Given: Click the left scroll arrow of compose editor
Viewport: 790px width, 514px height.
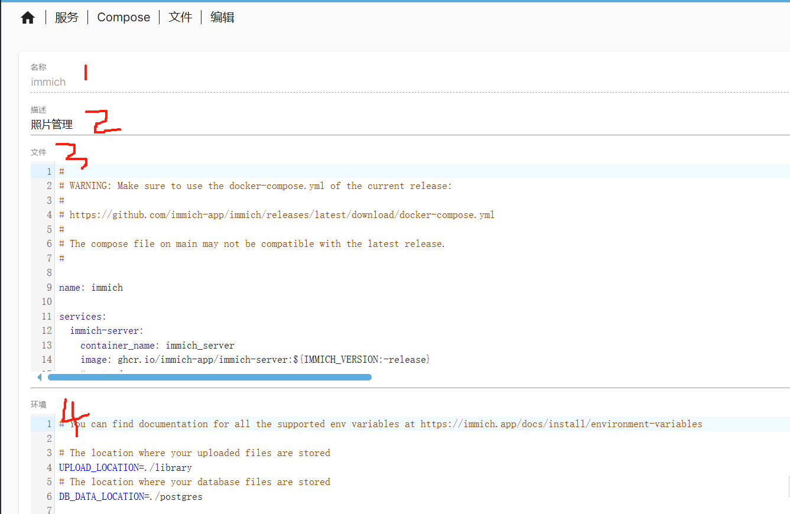Looking at the screenshot, I should (40, 377).
